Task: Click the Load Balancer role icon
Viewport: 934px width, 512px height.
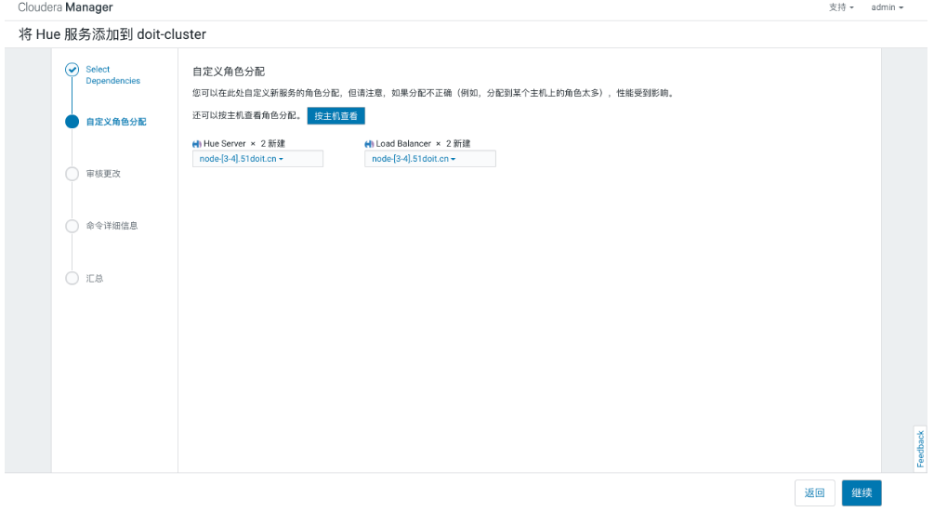Action: coord(369,144)
